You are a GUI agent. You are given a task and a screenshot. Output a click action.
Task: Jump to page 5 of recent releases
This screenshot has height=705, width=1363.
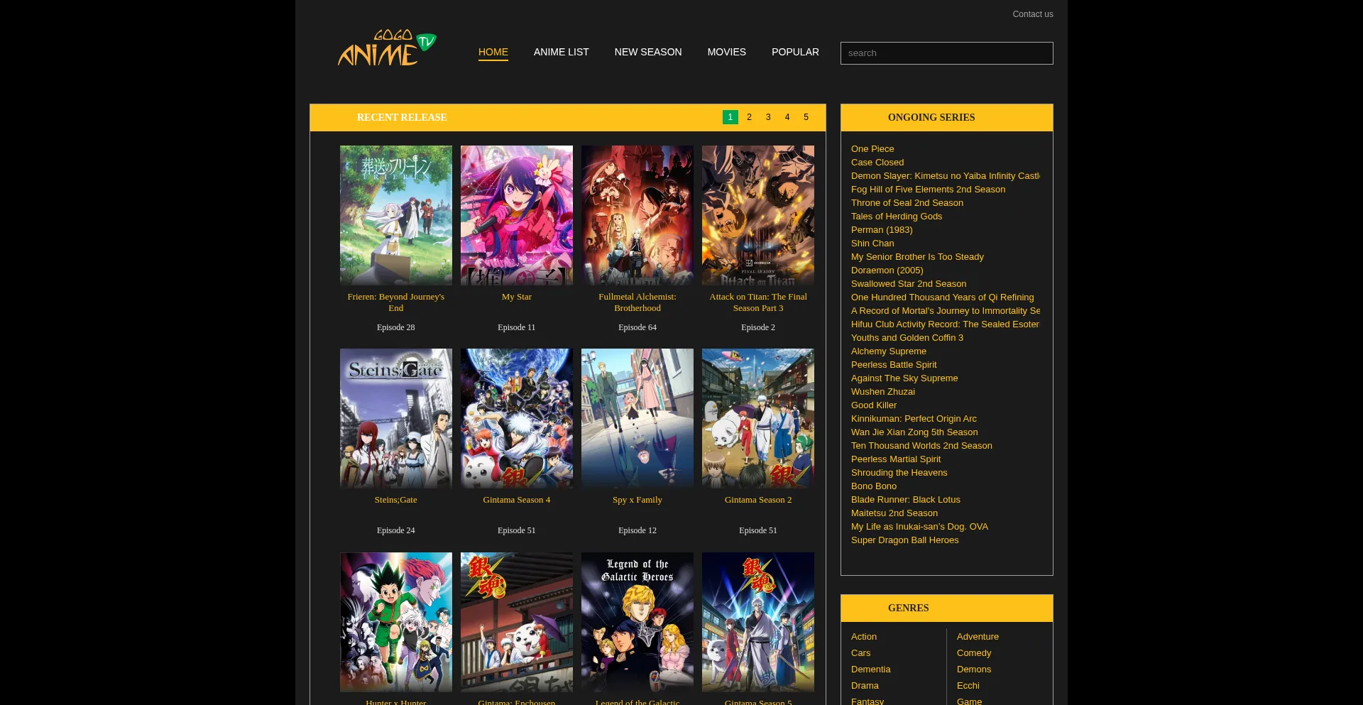tap(806, 117)
